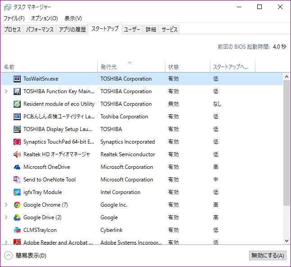Select the igfxTray Module name
The height and width of the screenshot is (267, 291).
pos(42,192)
